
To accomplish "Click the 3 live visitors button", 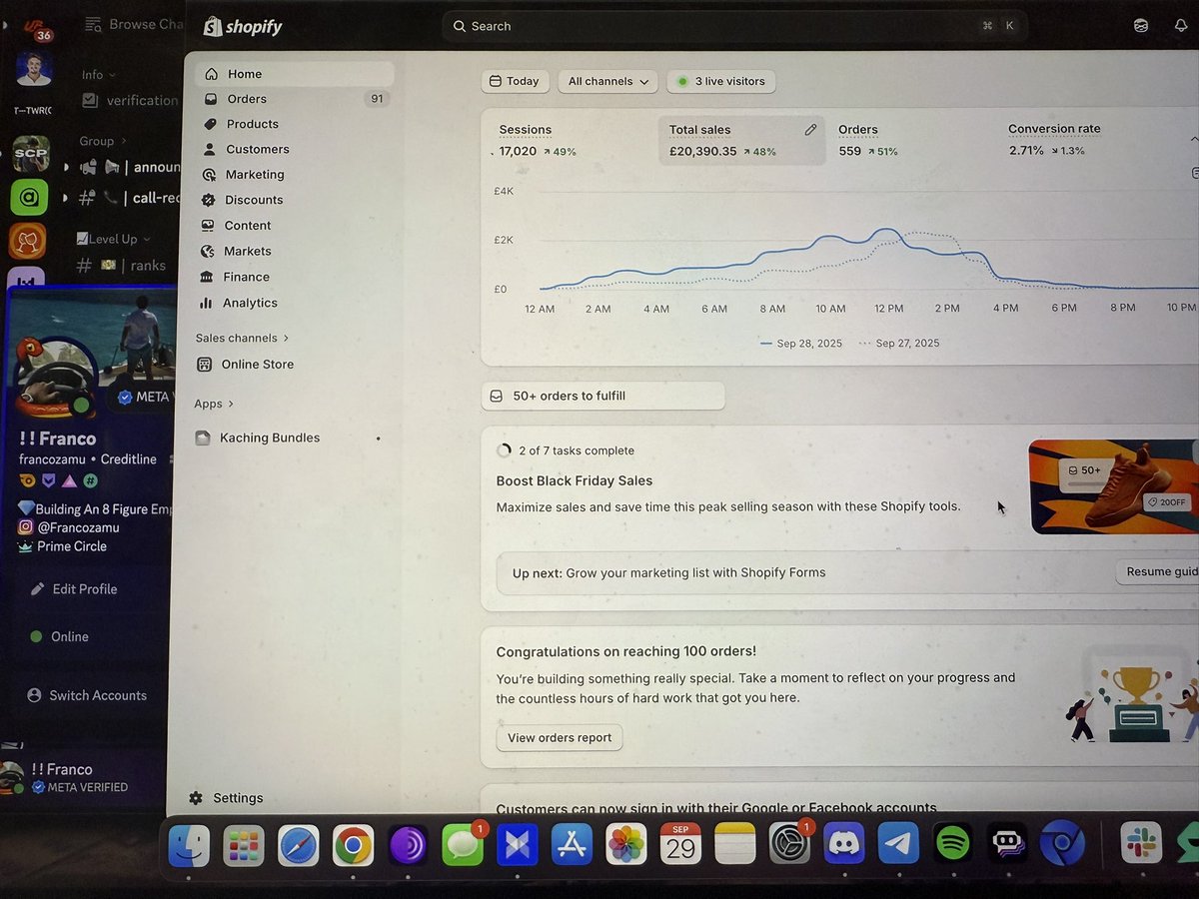I will (x=720, y=81).
